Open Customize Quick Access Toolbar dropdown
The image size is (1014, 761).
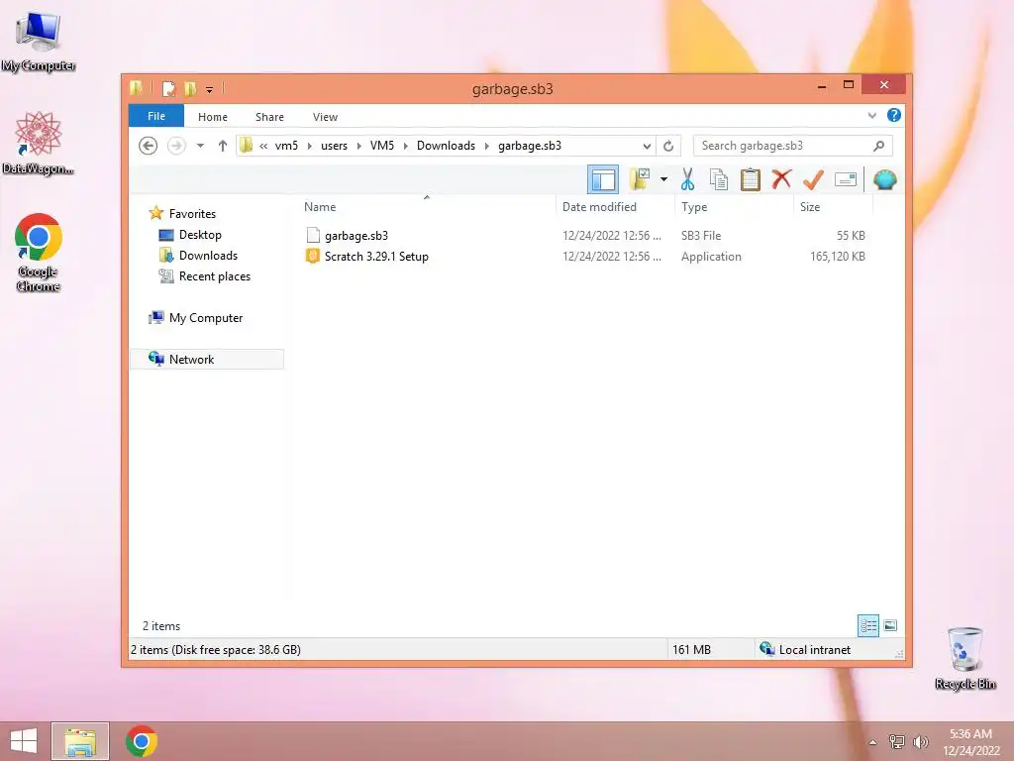click(210, 89)
